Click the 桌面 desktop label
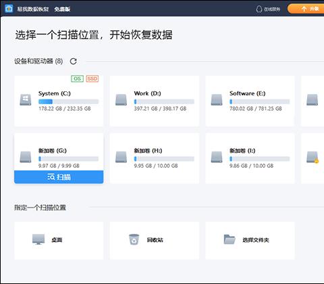The height and width of the screenshot is (284, 324). tap(57, 240)
